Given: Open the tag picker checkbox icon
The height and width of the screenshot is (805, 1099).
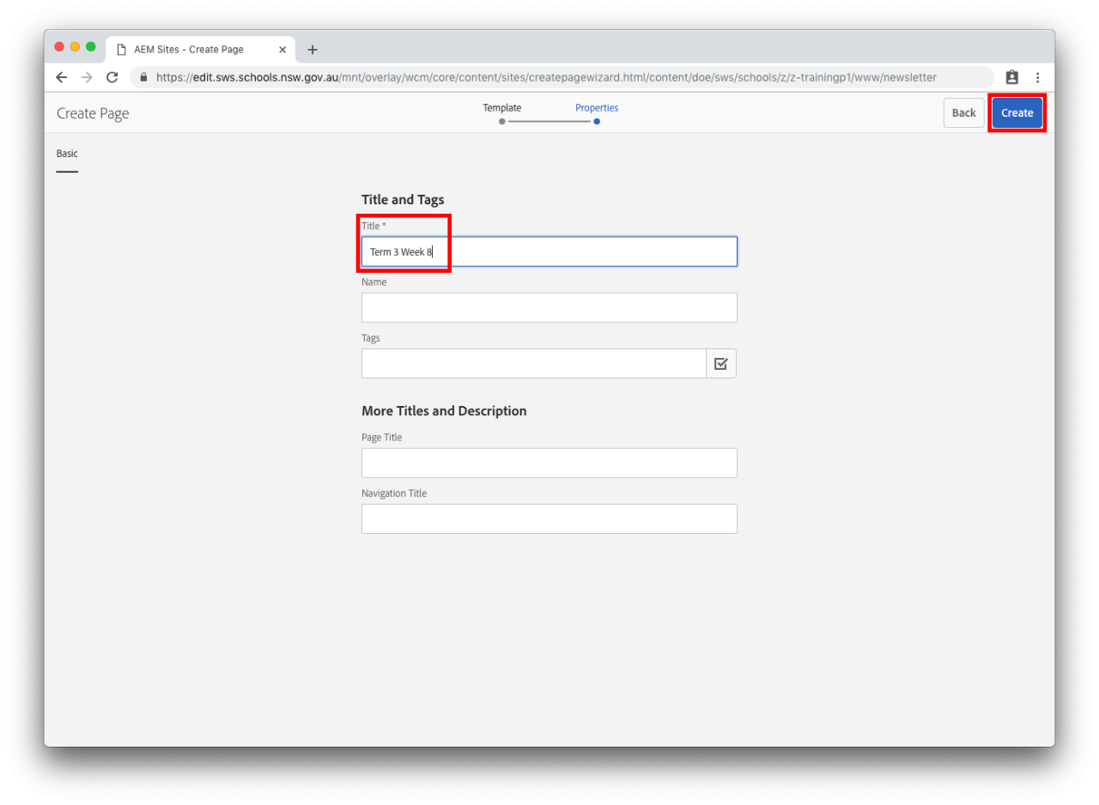Looking at the screenshot, I should point(721,364).
